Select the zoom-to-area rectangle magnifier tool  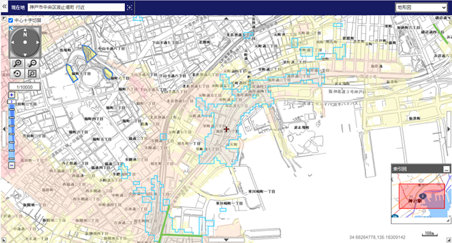coord(33,74)
